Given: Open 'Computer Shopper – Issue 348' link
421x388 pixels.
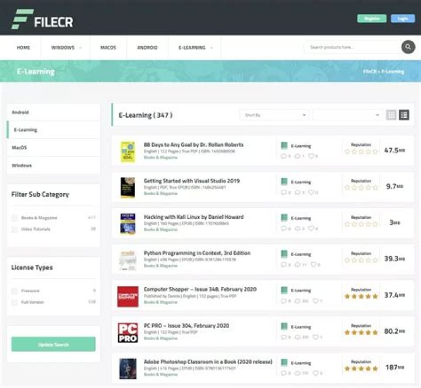Looking at the screenshot, I should click(200, 289).
